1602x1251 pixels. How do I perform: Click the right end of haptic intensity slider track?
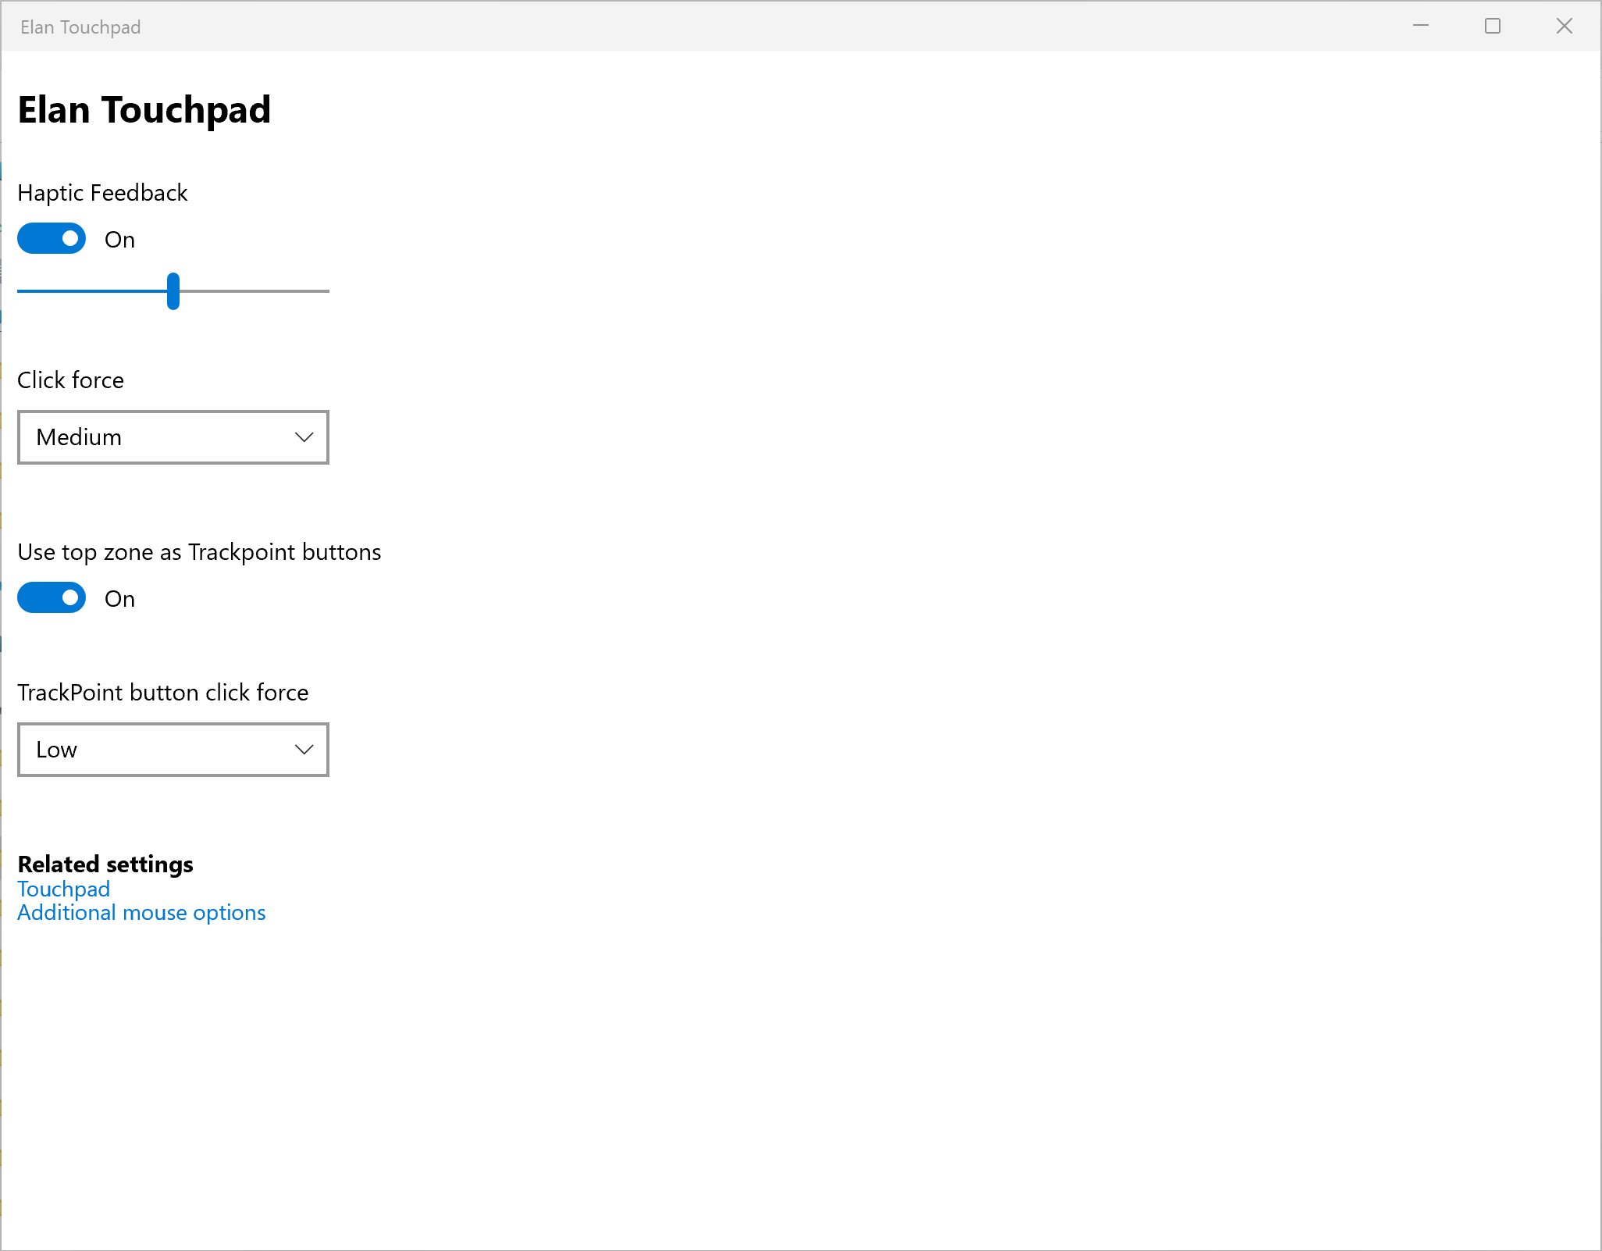click(x=322, y=291)
